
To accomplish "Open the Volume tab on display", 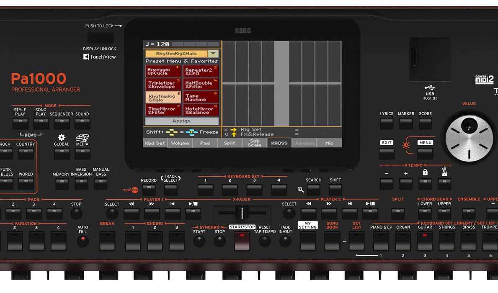I will coord(180,143).
